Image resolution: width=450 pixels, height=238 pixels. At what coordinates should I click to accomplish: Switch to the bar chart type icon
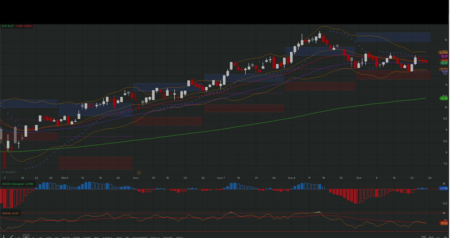(431, 237)
